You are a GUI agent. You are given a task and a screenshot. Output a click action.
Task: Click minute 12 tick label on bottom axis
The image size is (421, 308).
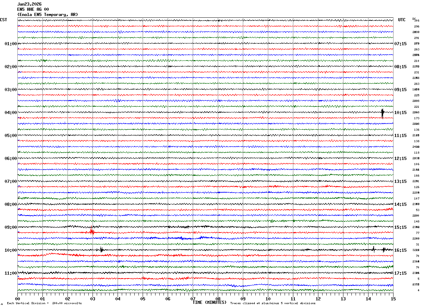(318, 299)
